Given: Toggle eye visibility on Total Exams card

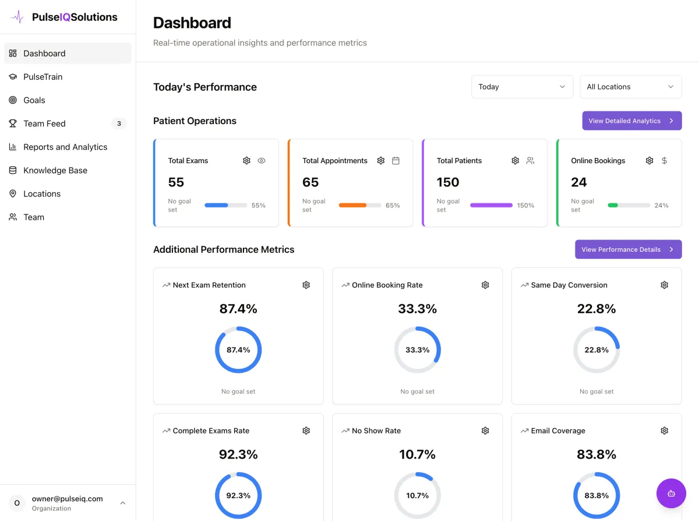Looking at the screenshot, I should [x=262, y=161].
